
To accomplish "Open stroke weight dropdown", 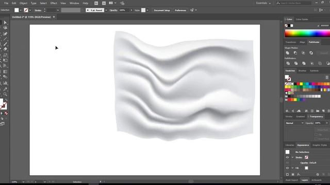I will (58, 10).
